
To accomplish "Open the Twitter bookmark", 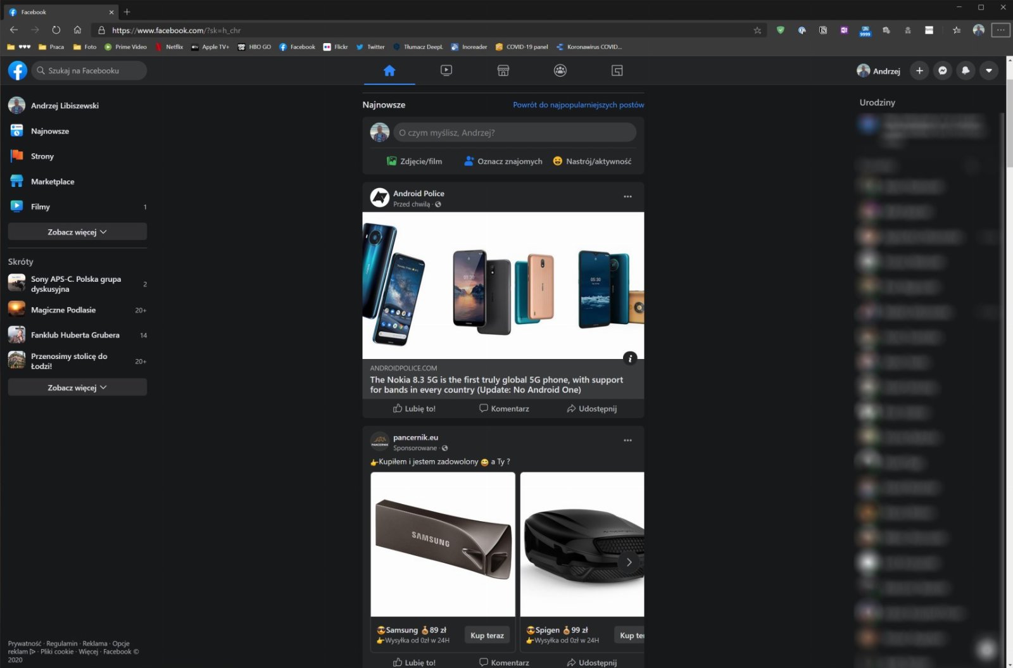I will pos(370,47).
